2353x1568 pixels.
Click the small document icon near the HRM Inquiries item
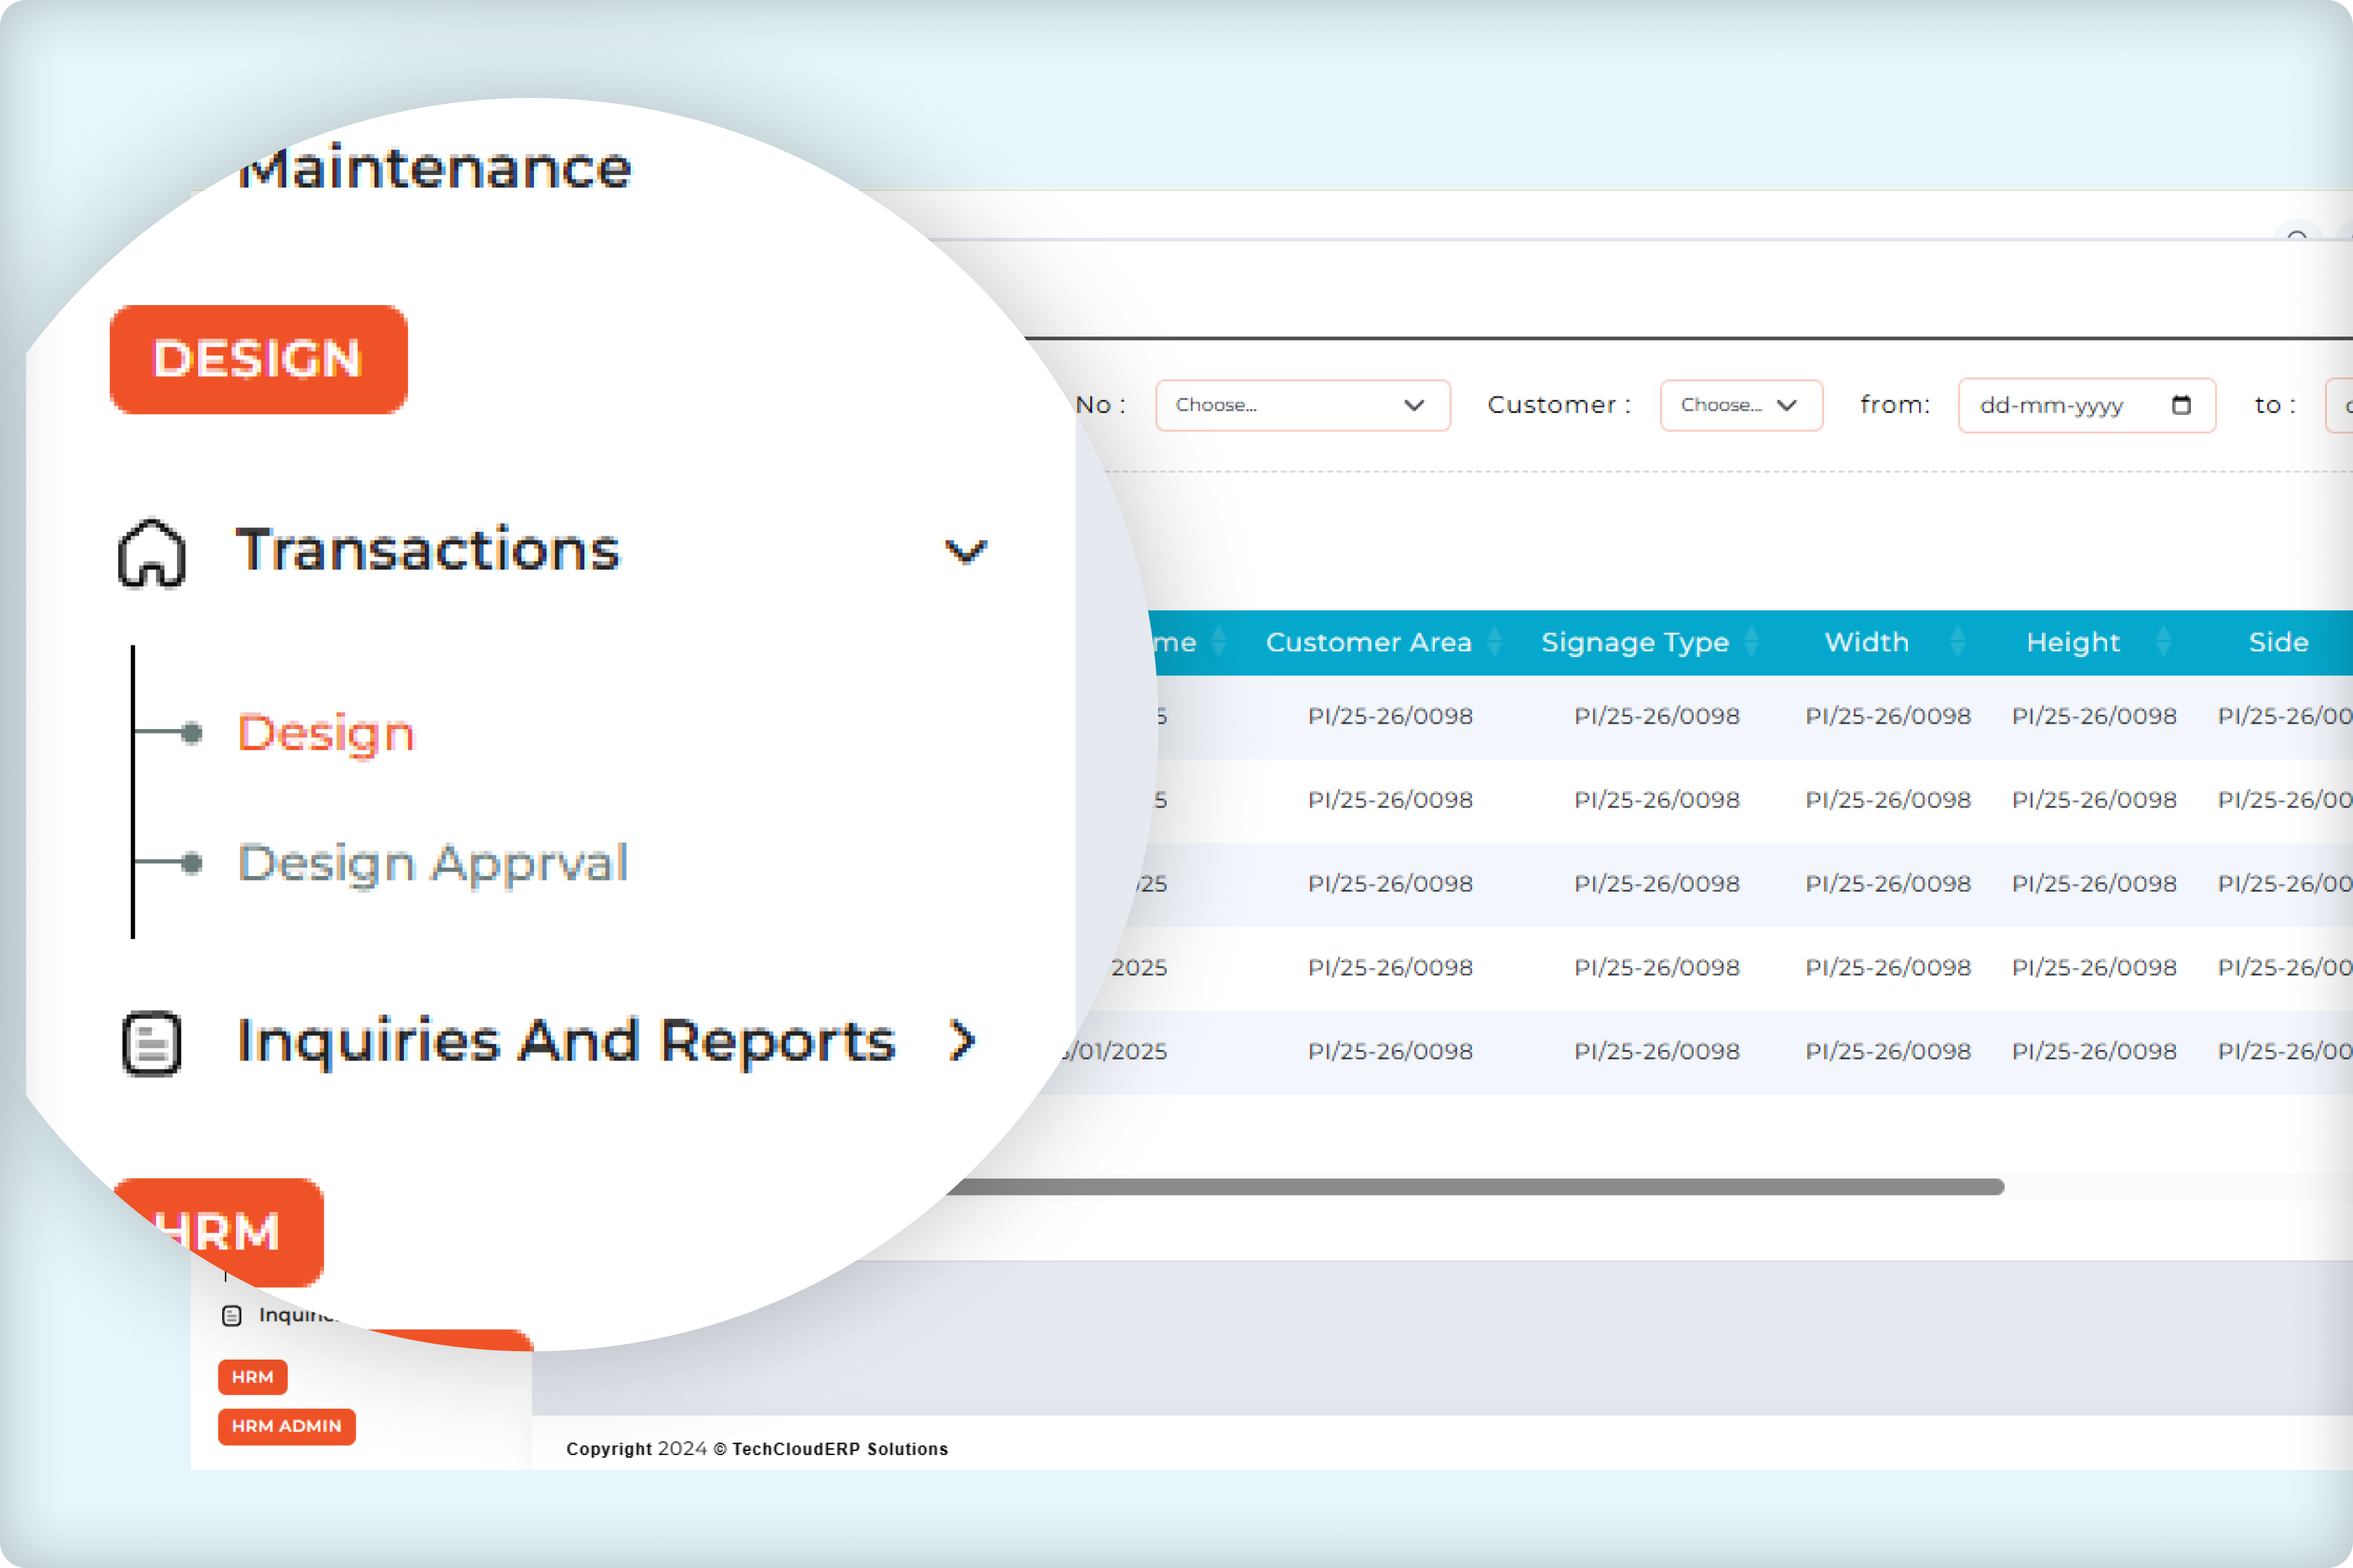[233, 1315]
